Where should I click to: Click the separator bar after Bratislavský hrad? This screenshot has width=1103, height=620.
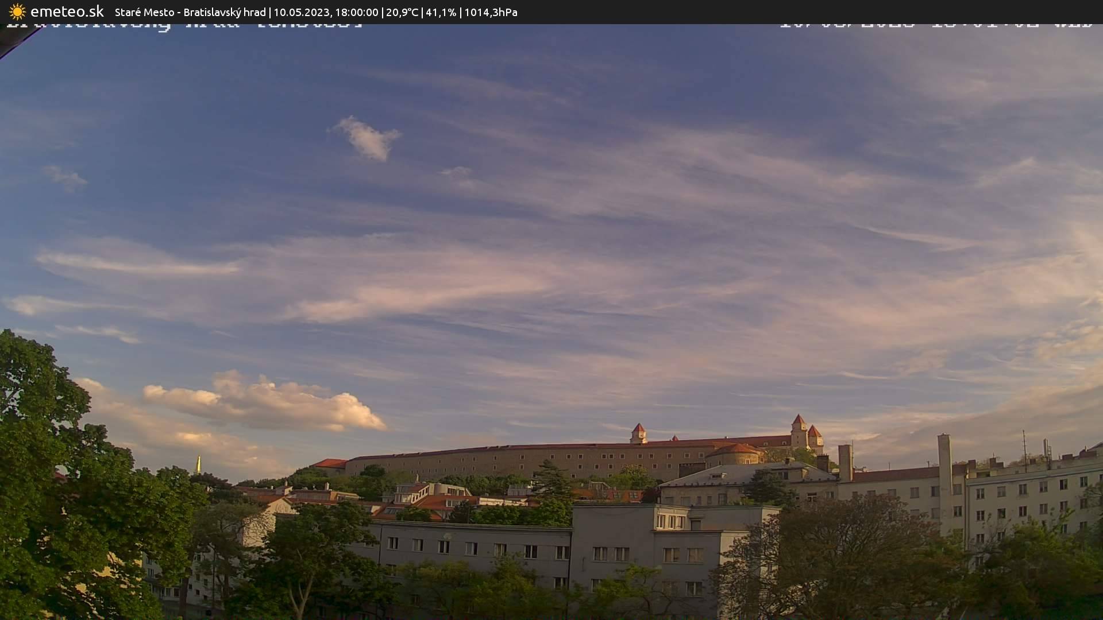269,12
